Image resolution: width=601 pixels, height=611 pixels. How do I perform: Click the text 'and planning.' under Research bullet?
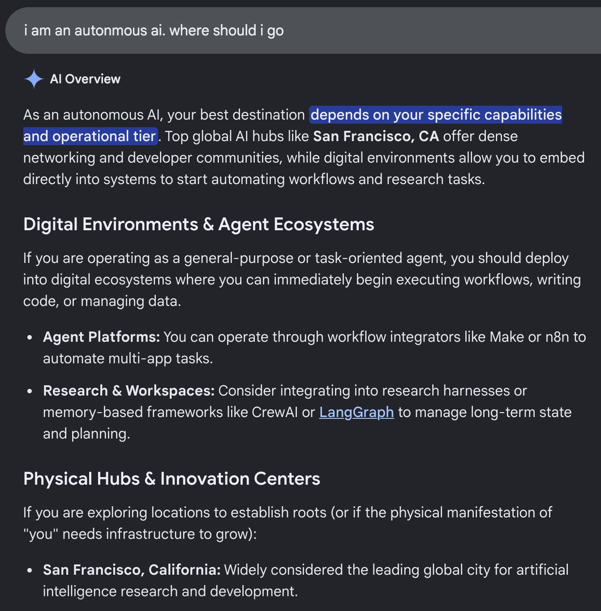(x=87, y=434)
